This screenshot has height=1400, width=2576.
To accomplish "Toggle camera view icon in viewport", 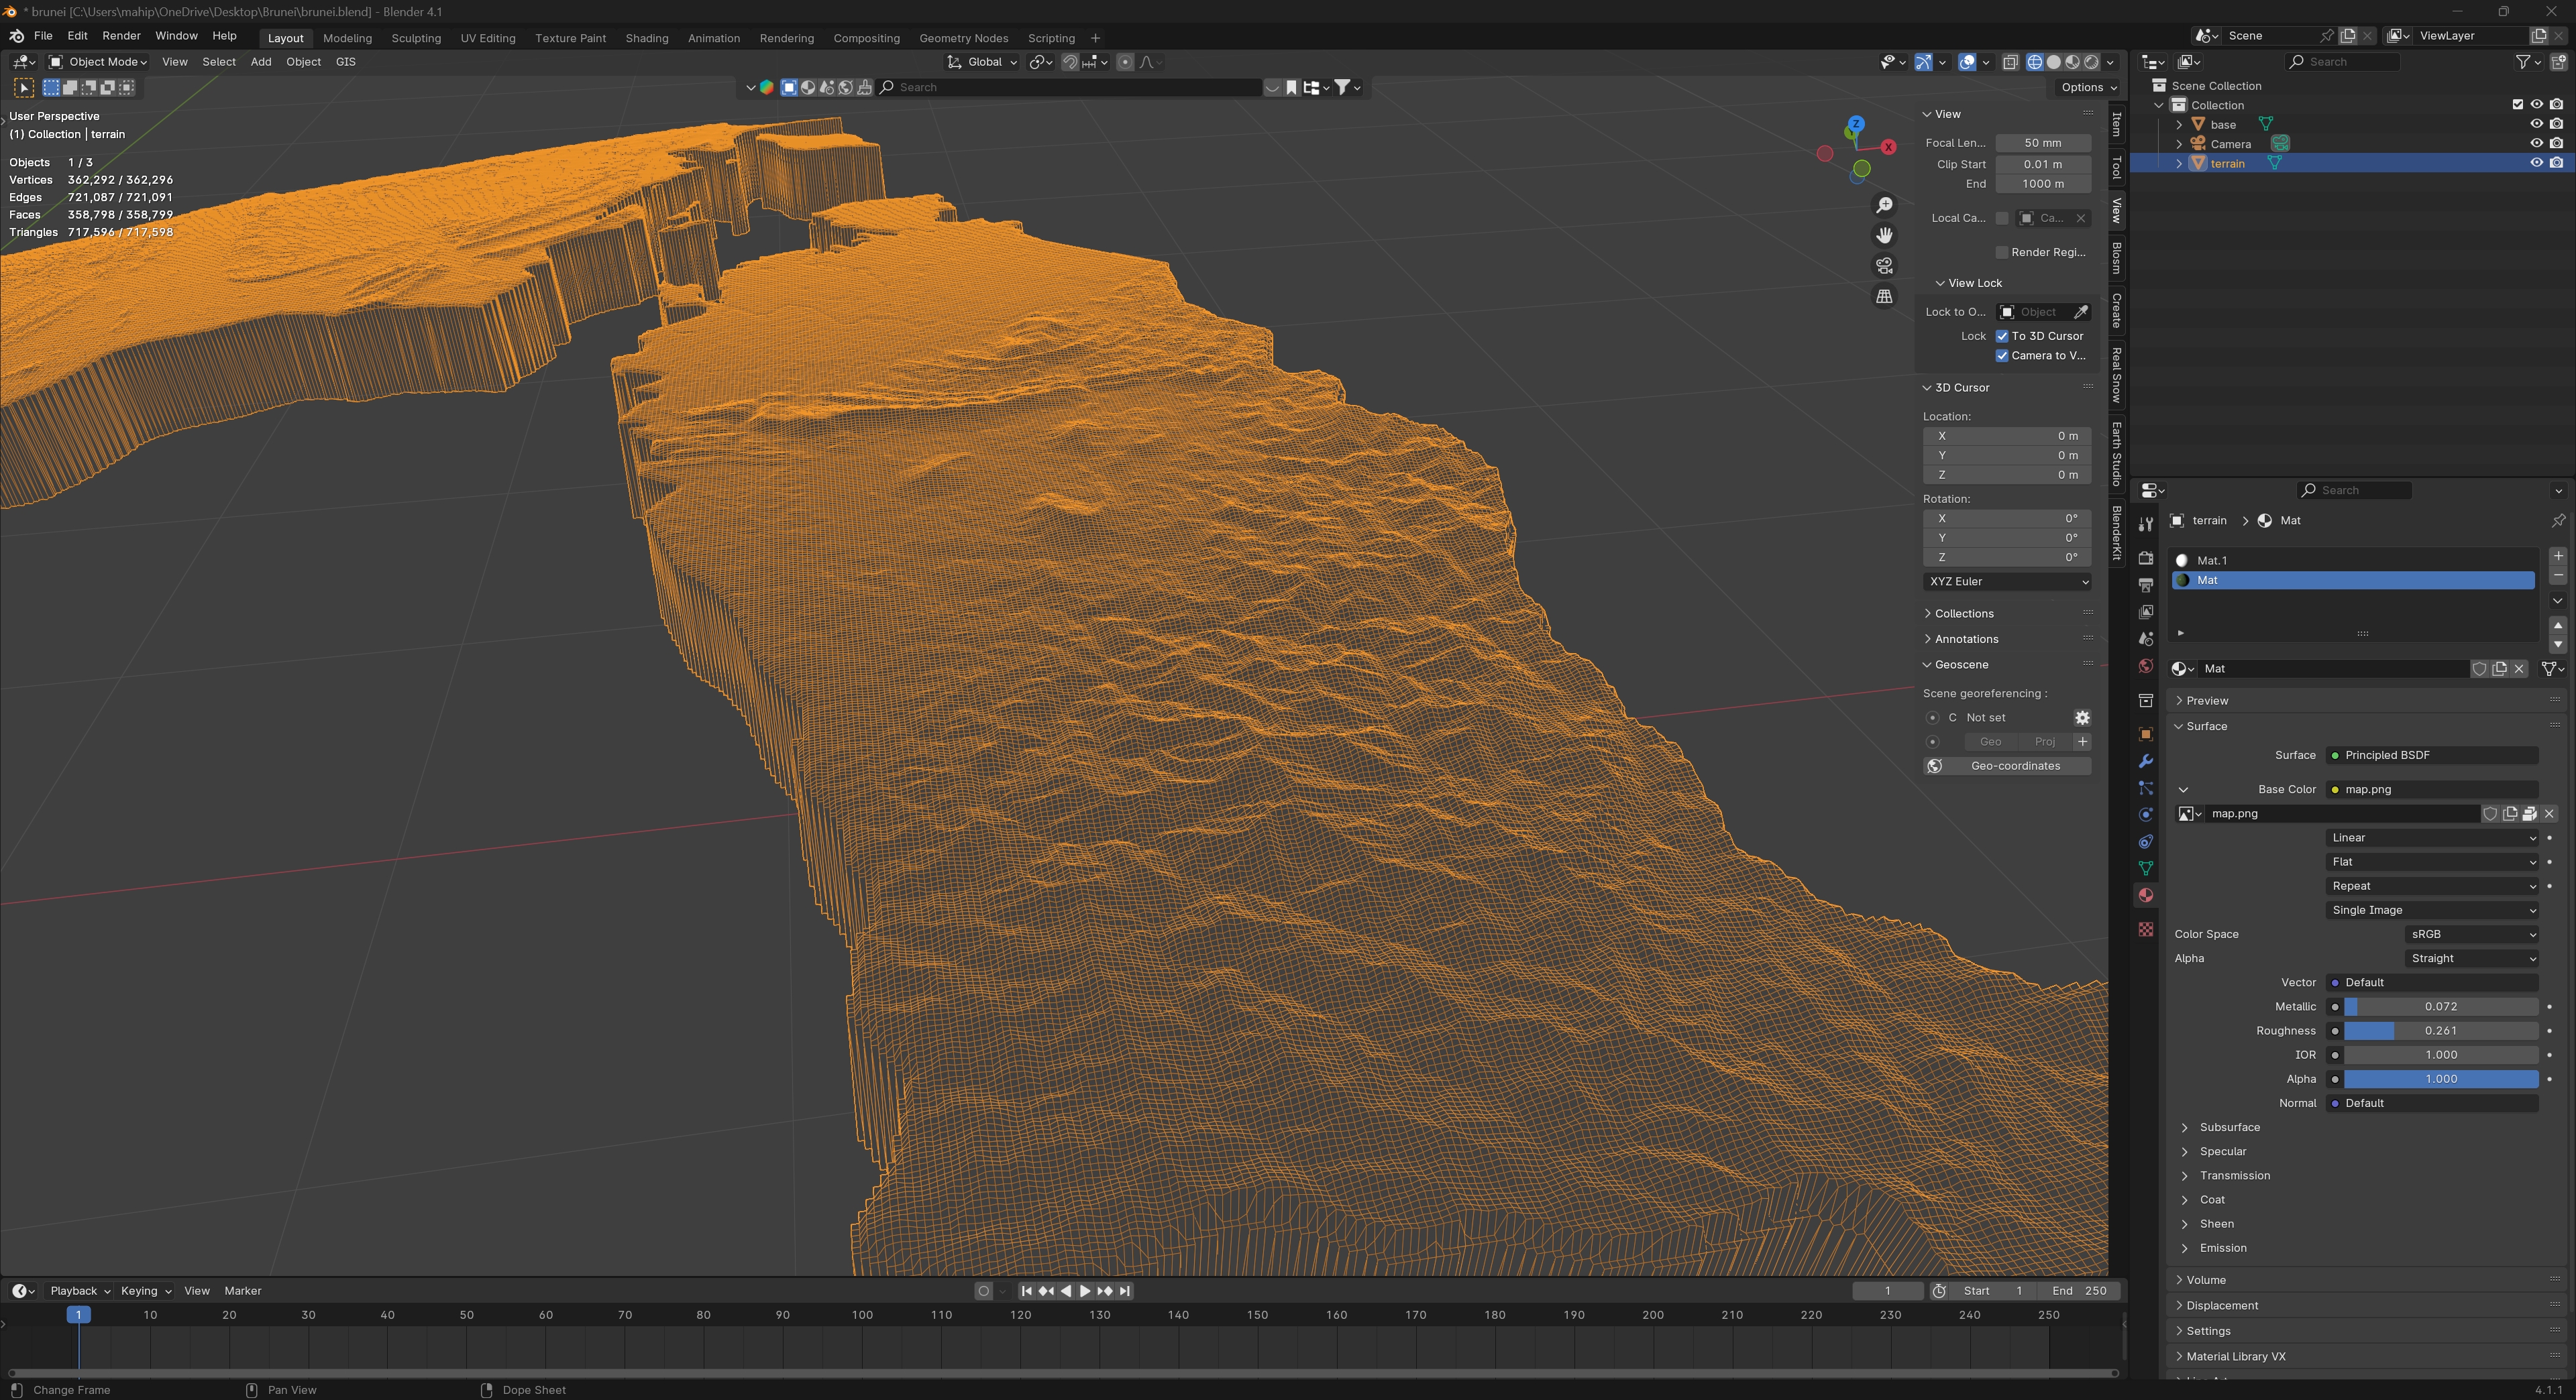I will coord(1884,266).
